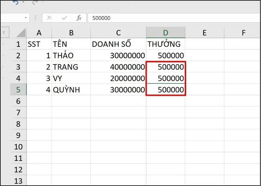261x186 pixels.
Task: Click the formula bar options dots handle
Action: tap(36, 18)
